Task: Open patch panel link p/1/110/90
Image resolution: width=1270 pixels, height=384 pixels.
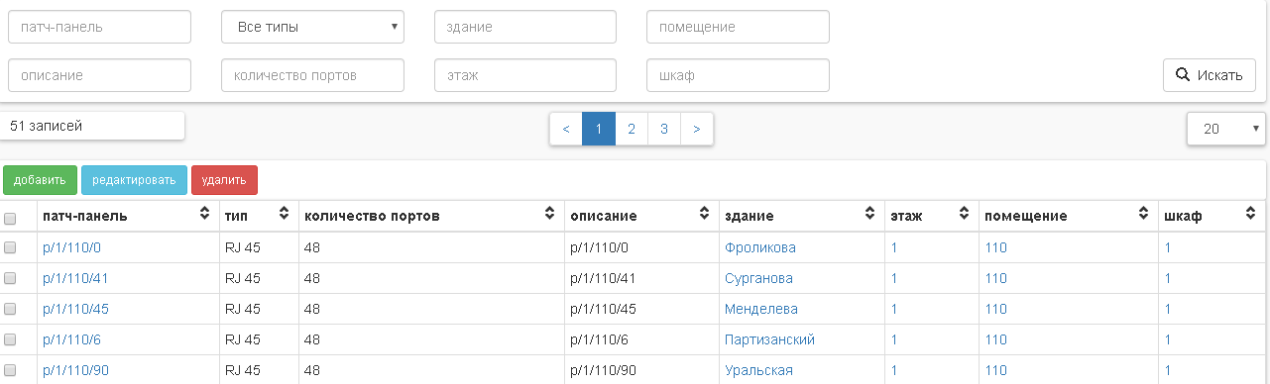Action: pyautogui.click(x=75, y=370)
